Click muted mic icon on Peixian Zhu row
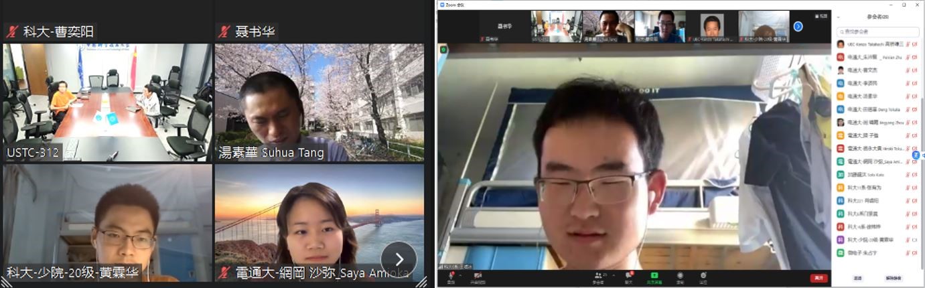The image size is (925, 288). click(908, 58)
